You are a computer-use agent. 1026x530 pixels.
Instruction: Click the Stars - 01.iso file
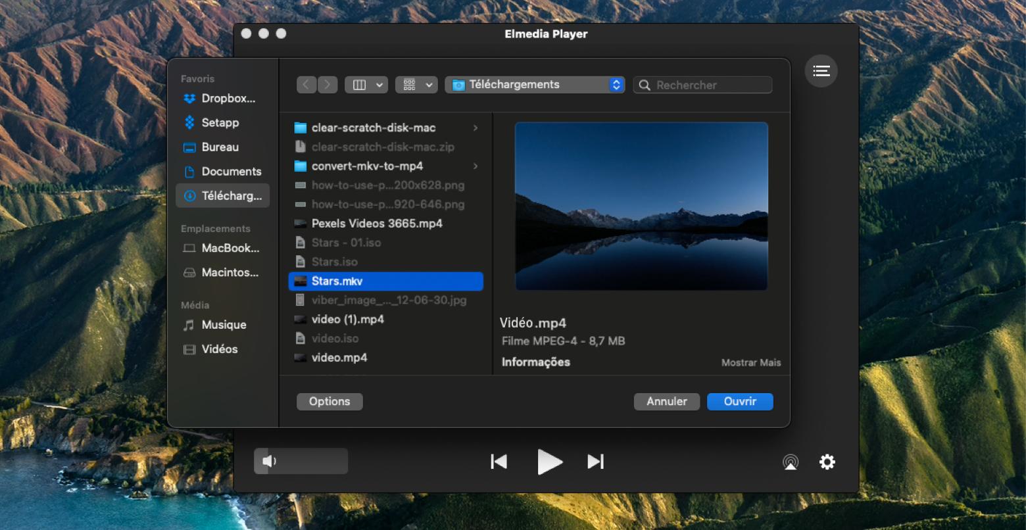click(x=386, y=243)
